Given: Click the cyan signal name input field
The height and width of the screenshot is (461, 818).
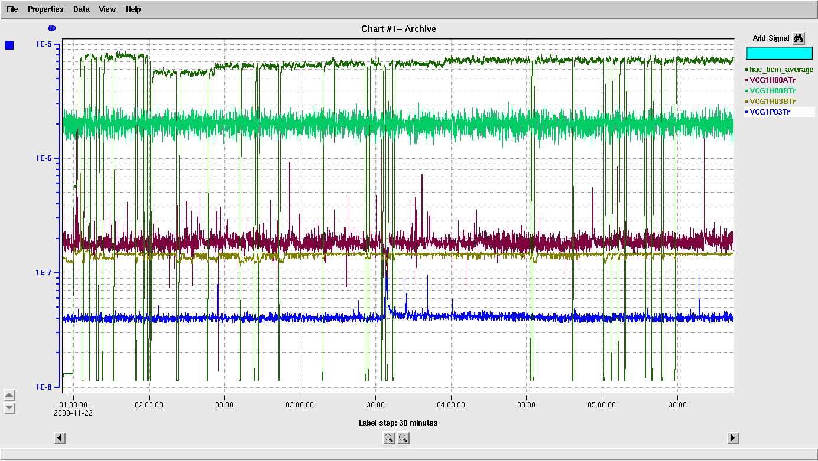Looking at the screenshot, I should [780, 53].
